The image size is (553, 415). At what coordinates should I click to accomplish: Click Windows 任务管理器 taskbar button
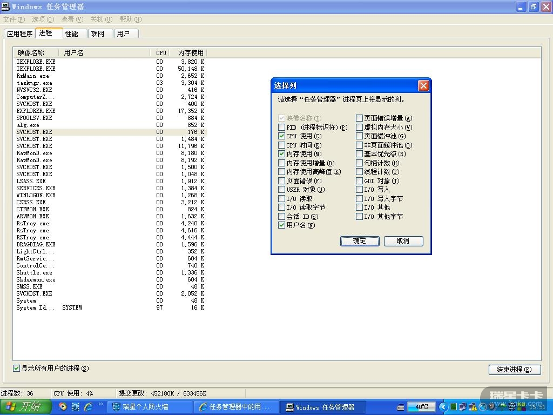click(x=322, y=407)
